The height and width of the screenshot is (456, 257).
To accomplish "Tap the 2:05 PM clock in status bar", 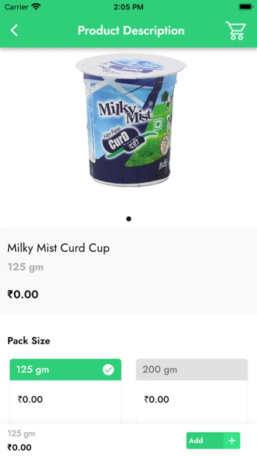I will point(128,7).
